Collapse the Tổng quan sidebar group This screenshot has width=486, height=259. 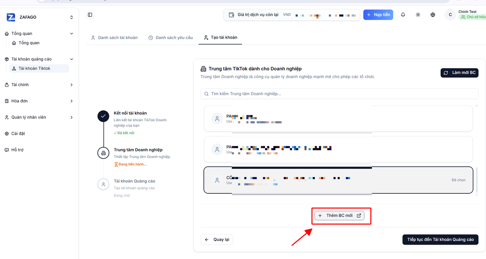click(x=39, y=33)
